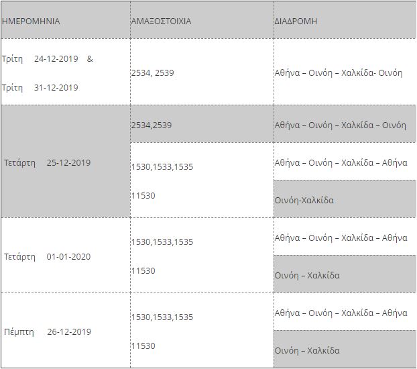Click 1530,1533,1535 in the 25-12-2019 row

point(162,166)
